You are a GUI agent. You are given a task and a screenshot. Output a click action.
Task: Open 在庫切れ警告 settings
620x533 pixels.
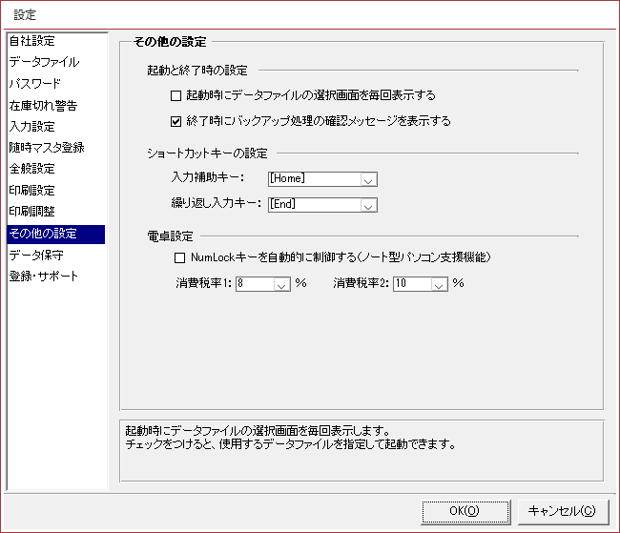tap(43, 105)
